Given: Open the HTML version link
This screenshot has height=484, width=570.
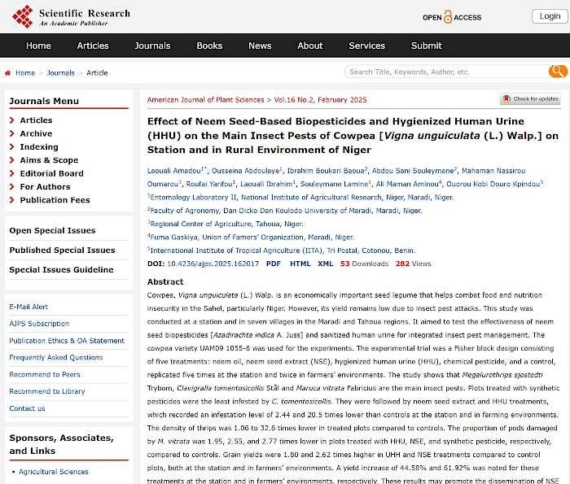Looking at the screenshot, I should tap(300, 264).
